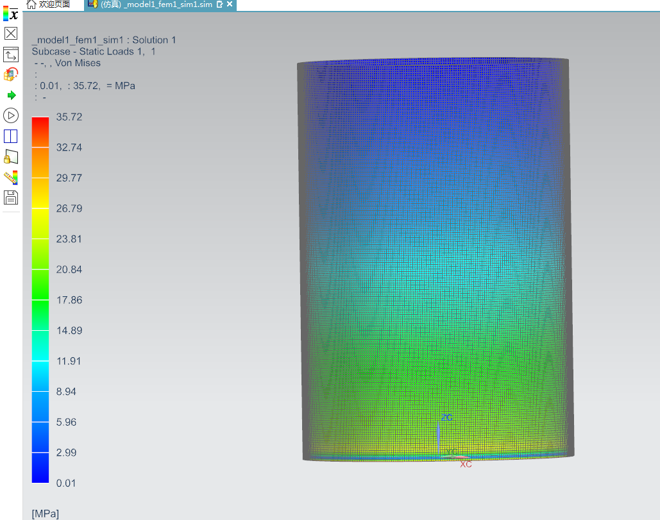Click the XC axis label on model
The width and height of the screenshot is (660, 520).
(466, 464)
